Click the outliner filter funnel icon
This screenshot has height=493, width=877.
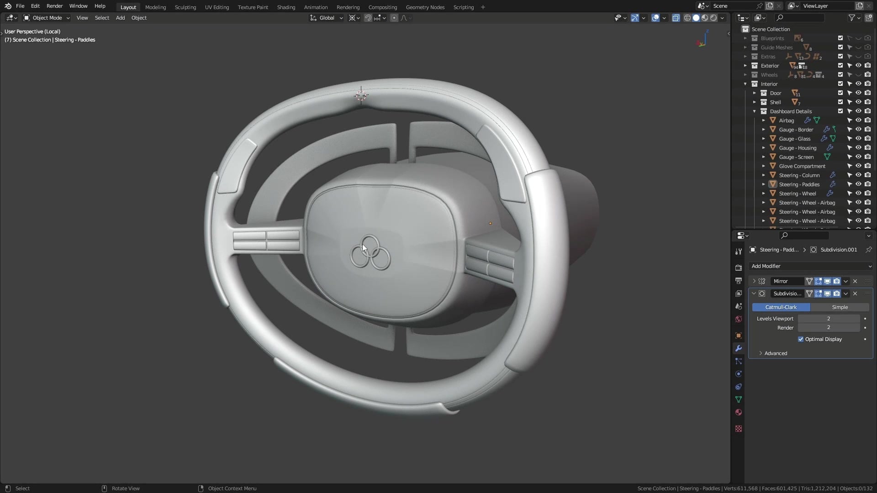[x=852, y=18]
